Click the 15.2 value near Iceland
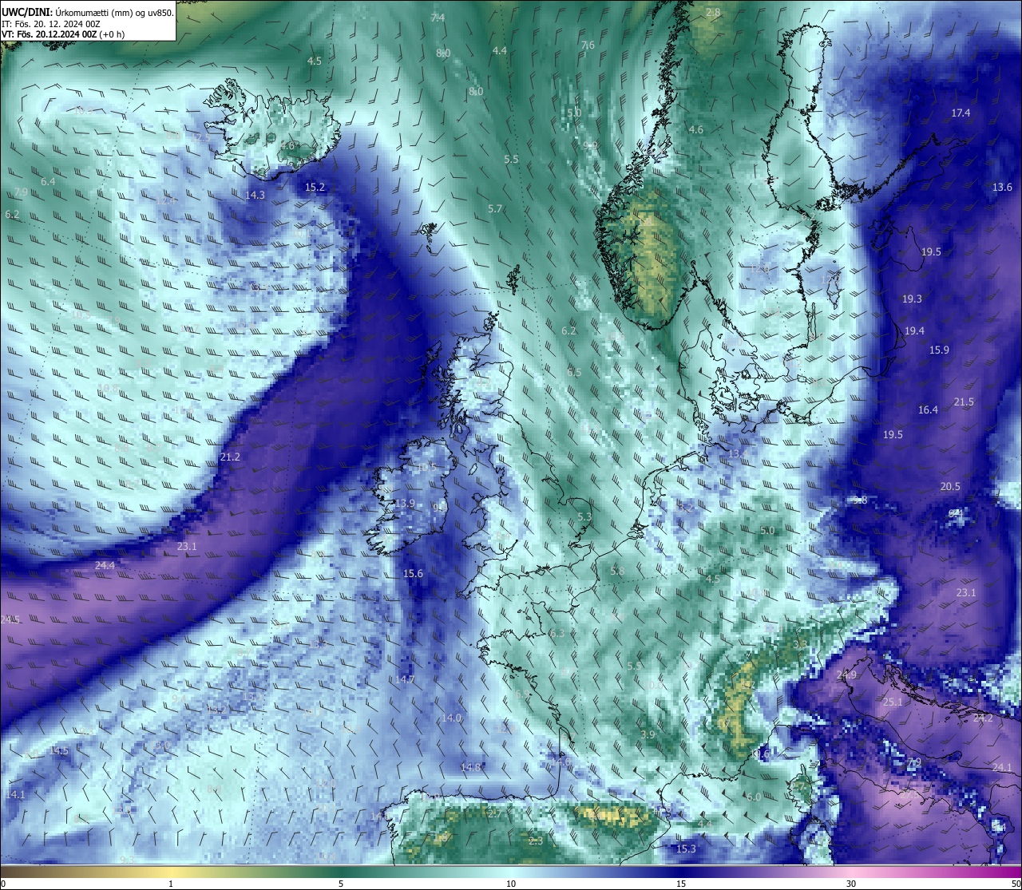Image resolution: width=1022 pixels, height=890 pixels. click(315, 188)
